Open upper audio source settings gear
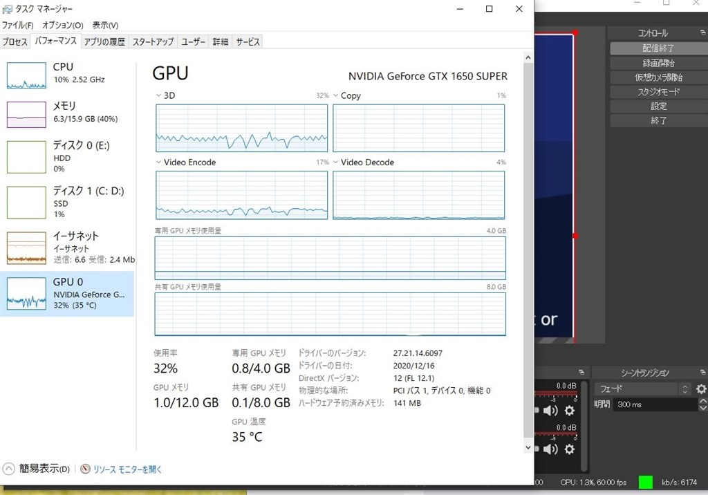The width and height of the screenshot is (708, 495). (x=570, y=411)
